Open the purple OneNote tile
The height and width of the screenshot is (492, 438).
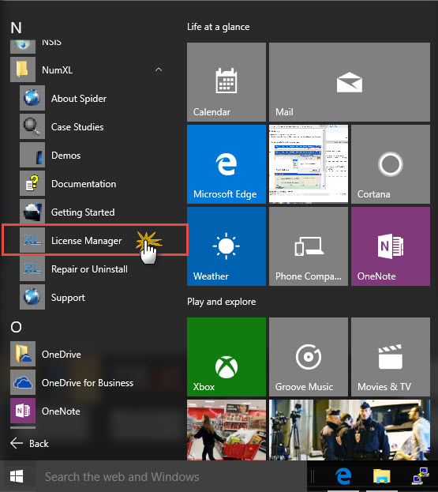[x=391, y=246]
